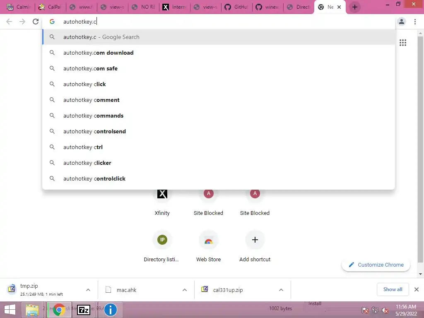Switch to the GitHub tab
Screen dimensions: 424x318
[x=236, y=7]
